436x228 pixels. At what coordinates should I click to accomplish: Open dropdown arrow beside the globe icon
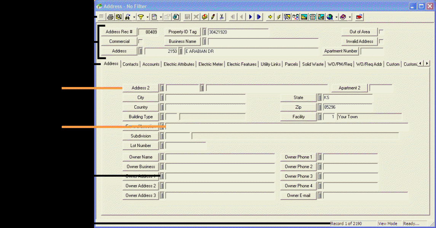tap(336, 17)
